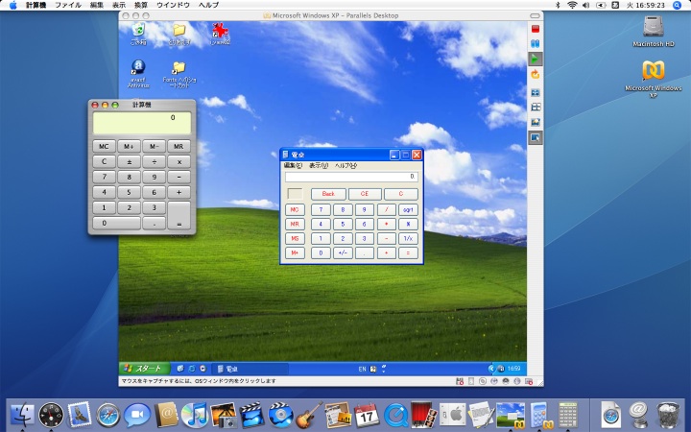Click the ± button in Mac calculator
Image resolution: width=691 pixels, height=432 pixels.
tap(130, 162)
